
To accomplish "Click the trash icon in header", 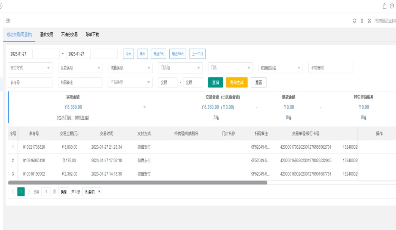I will [362, 21].
